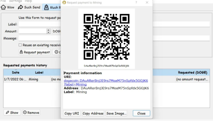The width and height of the screenshot is (213, 121).
Task: Open the amount stepper arrows
Action: (x=48, y=31)
